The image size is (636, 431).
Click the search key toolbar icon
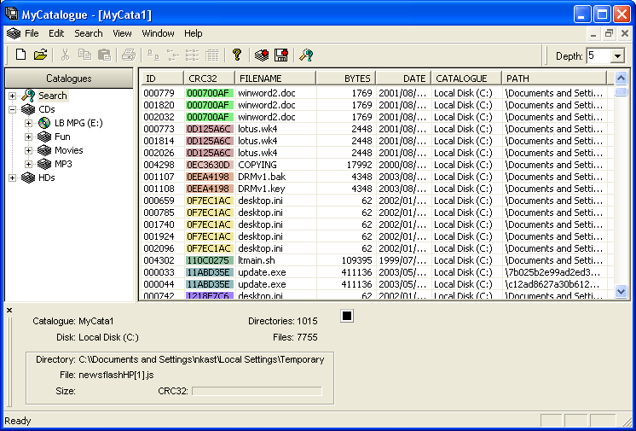tap(306, 55)
